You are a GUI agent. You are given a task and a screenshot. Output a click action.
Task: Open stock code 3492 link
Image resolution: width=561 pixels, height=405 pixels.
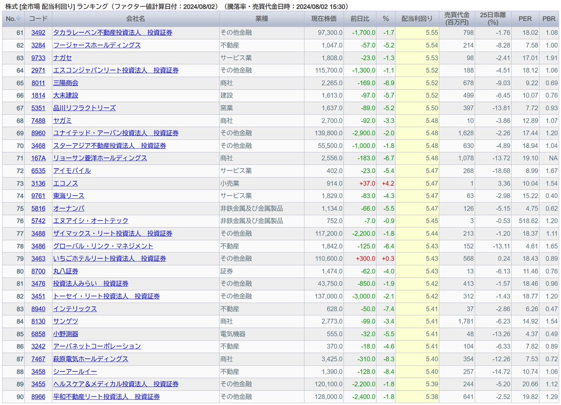38,33
